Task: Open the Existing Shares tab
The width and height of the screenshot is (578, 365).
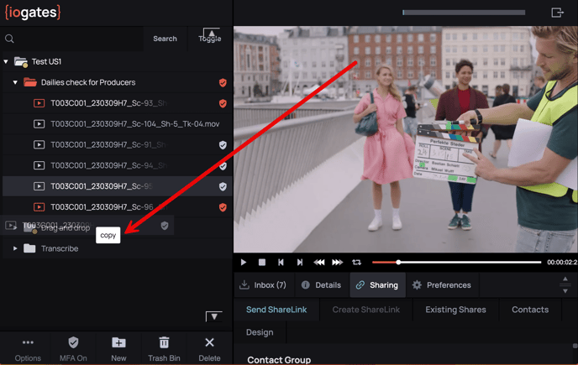Action: pyautogui.click(x=455, y=310)
